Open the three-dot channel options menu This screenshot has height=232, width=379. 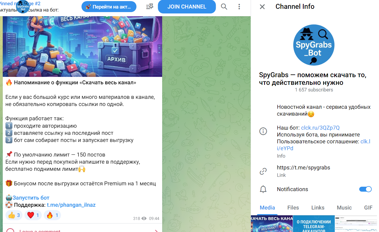(x=239, y=7)
